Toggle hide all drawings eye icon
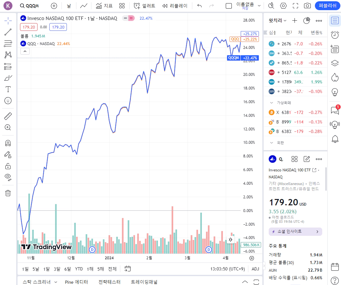 8,177
